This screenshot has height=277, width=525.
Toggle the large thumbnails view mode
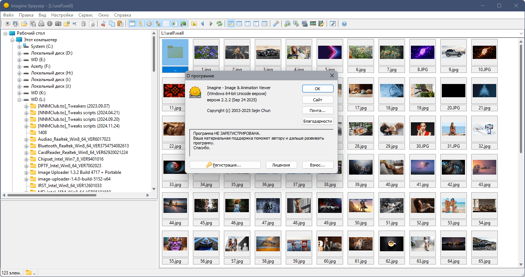coord(231,23)
